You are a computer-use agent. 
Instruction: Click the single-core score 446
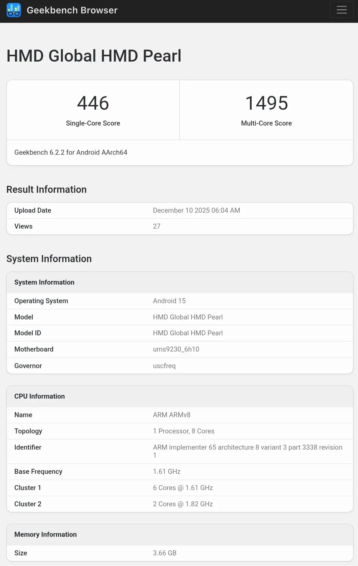(93, 103)
